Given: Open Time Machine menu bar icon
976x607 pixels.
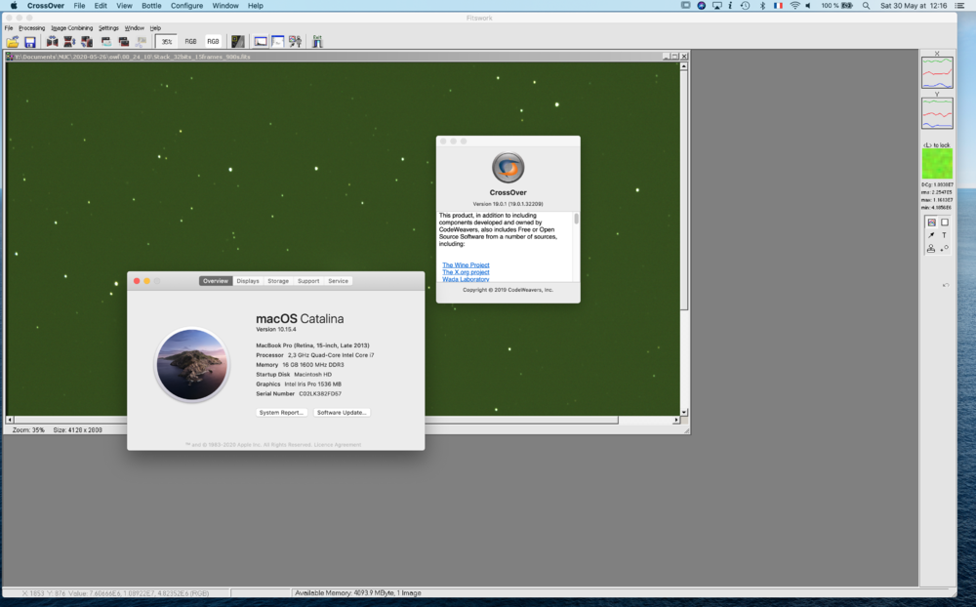Looking at the screenshot, I should point(745,6).
